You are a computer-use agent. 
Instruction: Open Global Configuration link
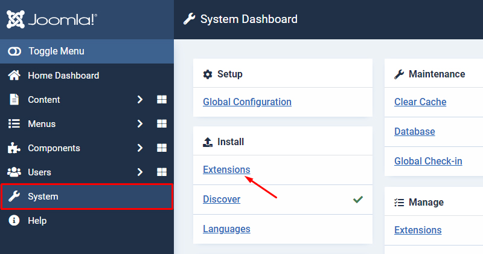point(247,102)
